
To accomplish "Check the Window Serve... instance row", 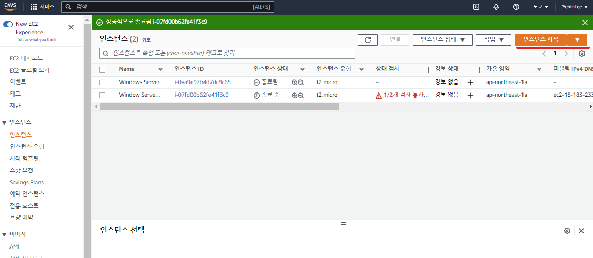I will click(102, 95).
